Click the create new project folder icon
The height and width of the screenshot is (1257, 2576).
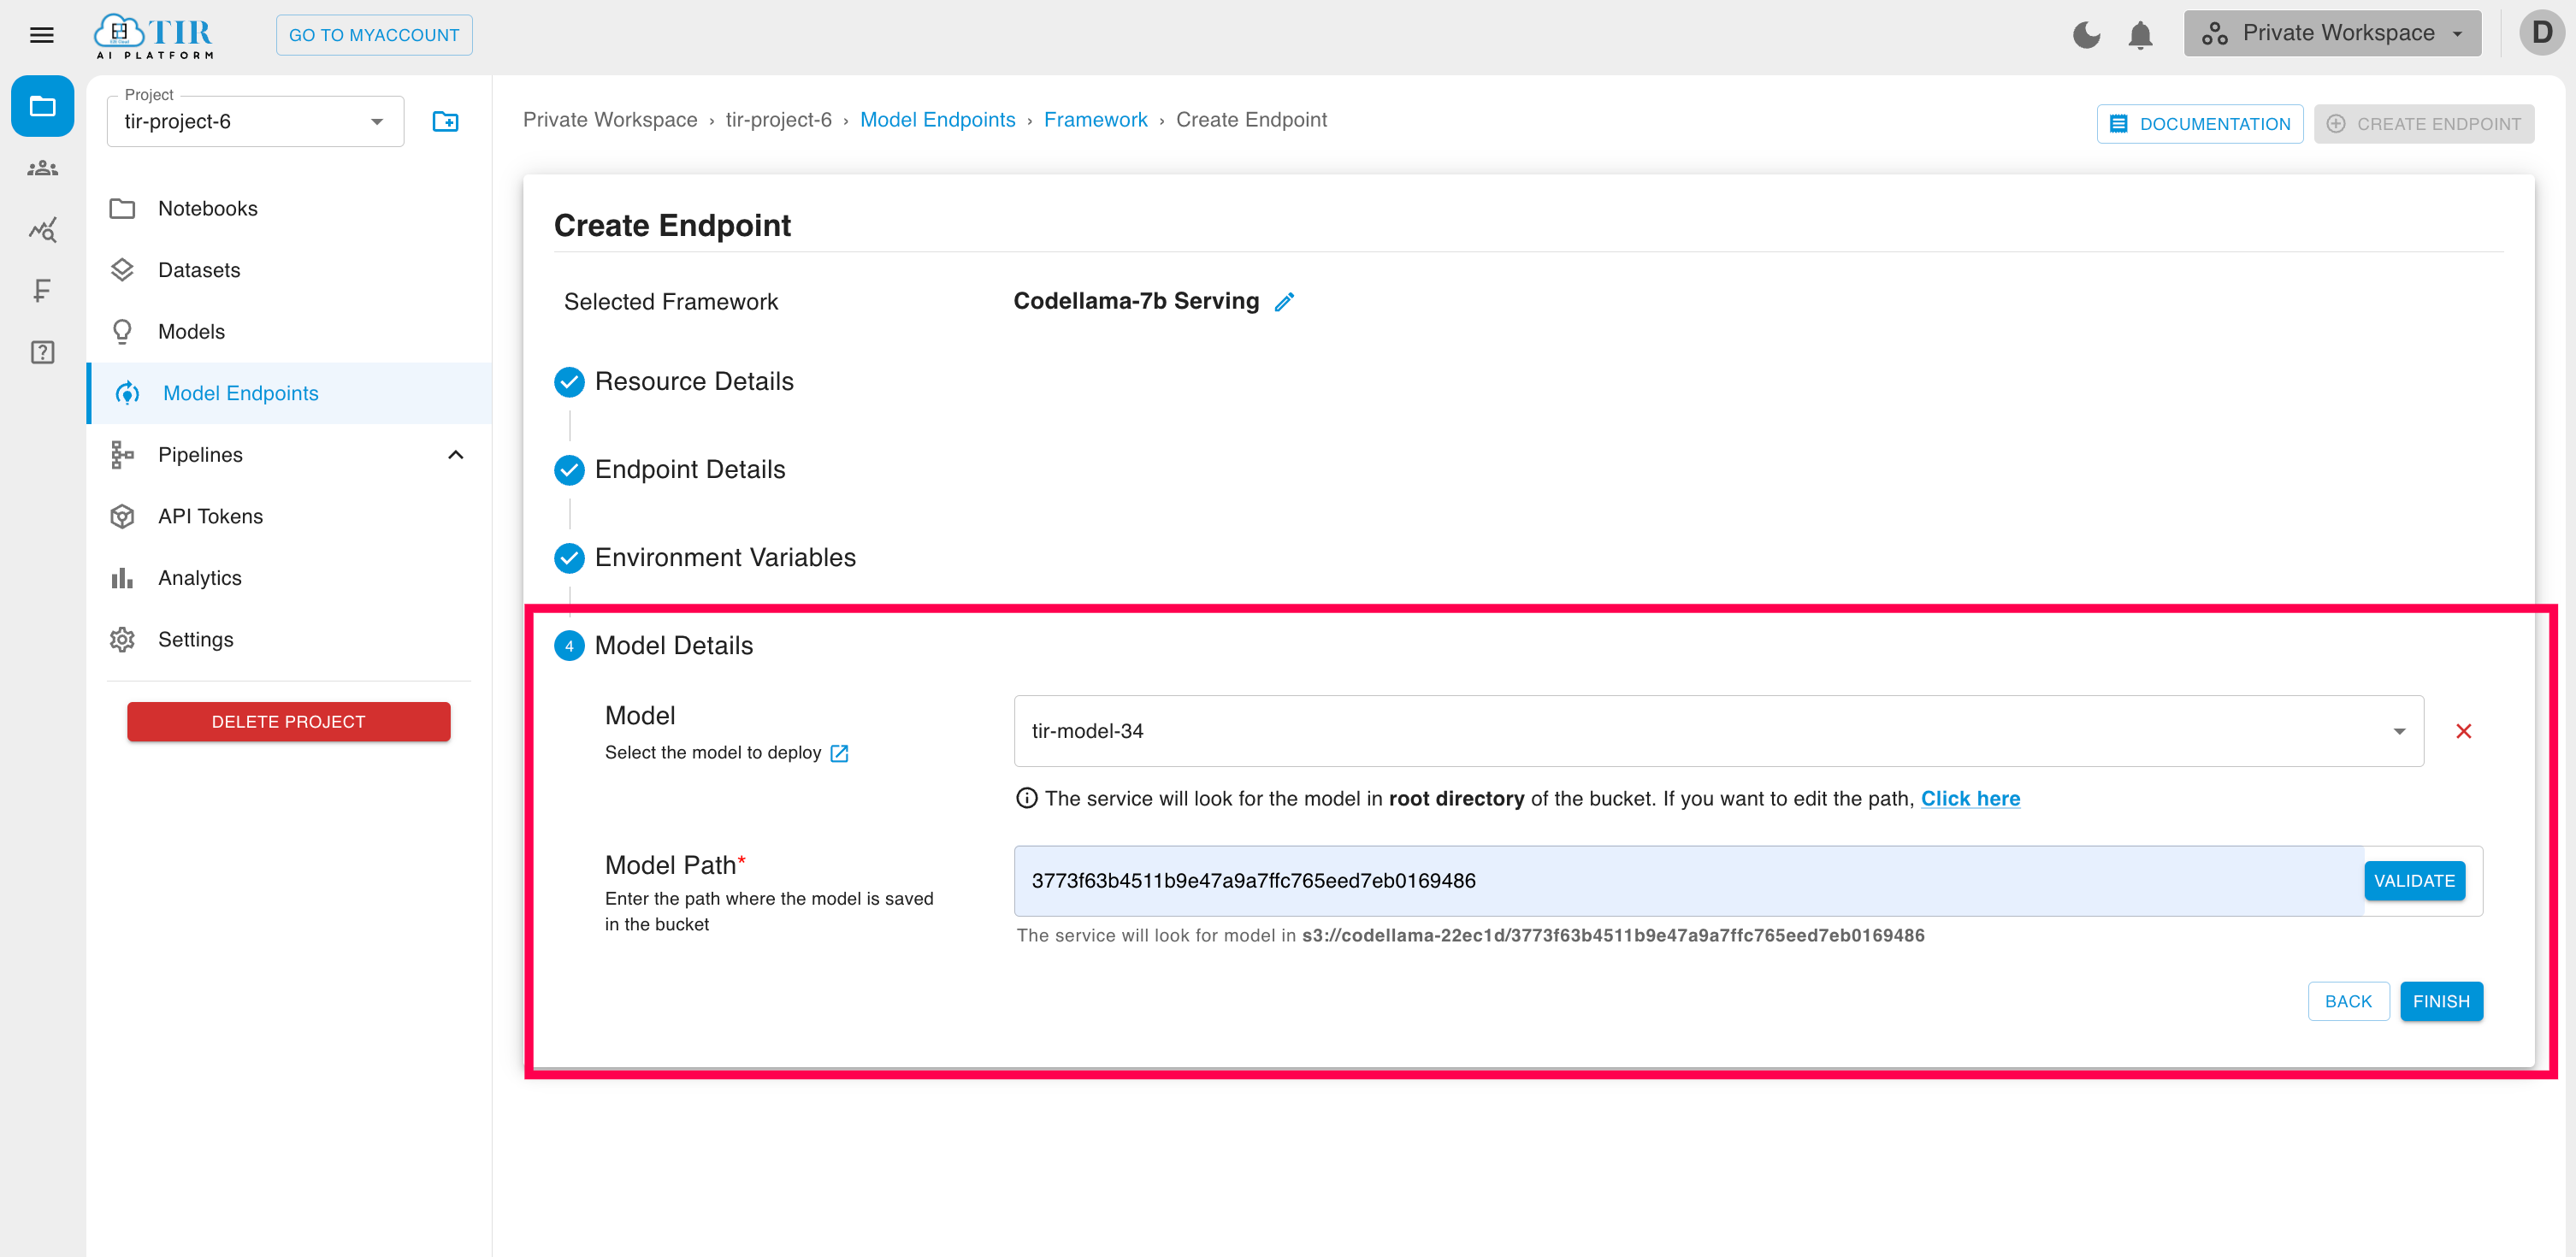[445, 121]
